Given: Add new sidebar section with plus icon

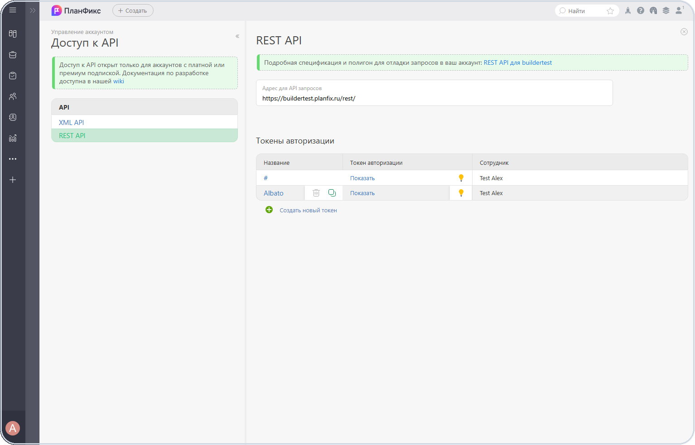Looking at the screenshot, I should (x=13, y=180).
